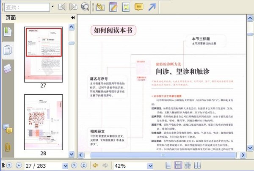Go to the last page
This screenshot has width=254, height=171.
pyautogui.click(x=84, y=165)
